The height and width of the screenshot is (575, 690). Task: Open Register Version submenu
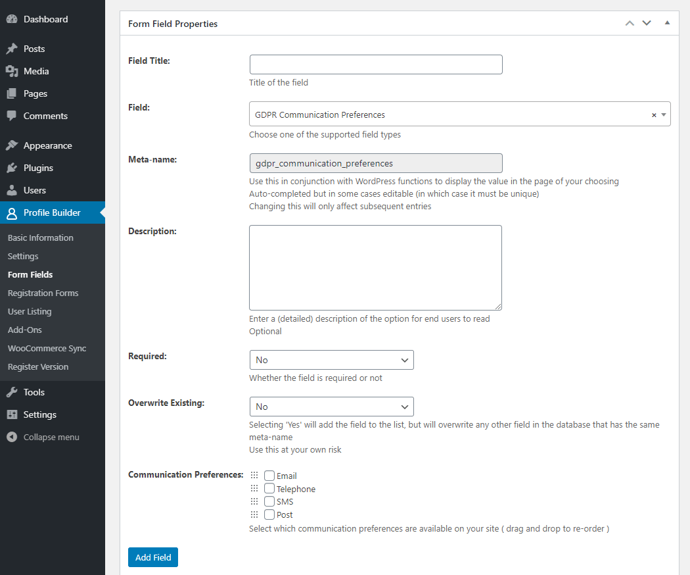coord(38,367)
